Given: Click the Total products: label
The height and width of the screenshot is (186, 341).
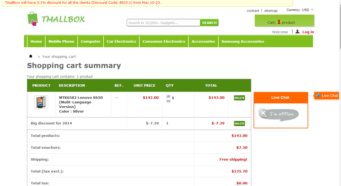Looking at the screenshot, I should pos(45,136).
